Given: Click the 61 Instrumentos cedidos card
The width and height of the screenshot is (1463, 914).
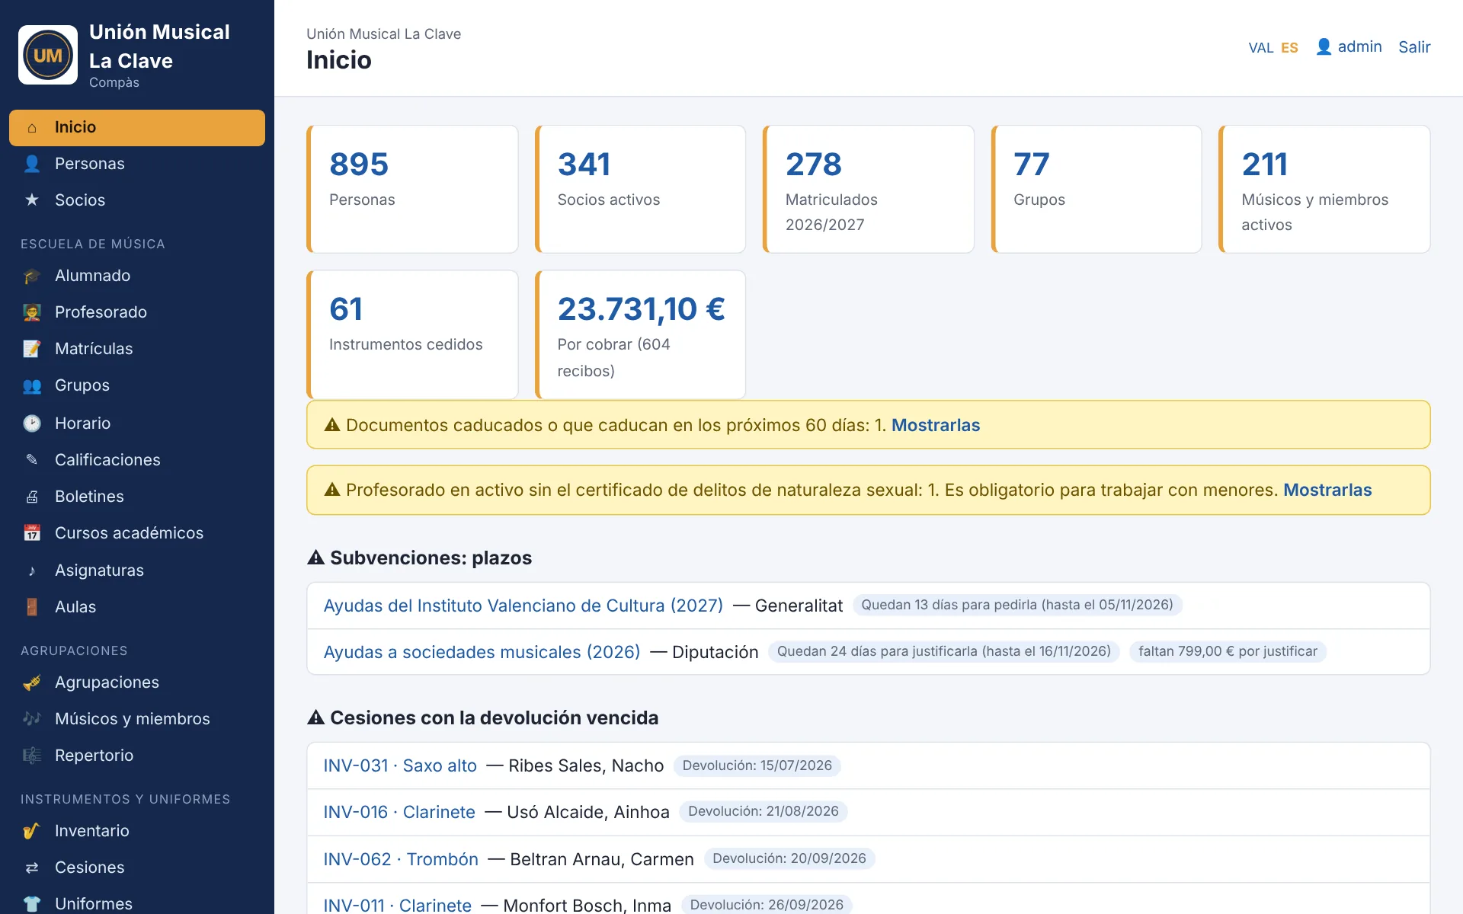Looking at the screenshot, I should 412,334.
